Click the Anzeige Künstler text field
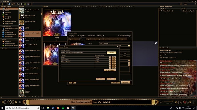197x110 pixels. pyautogui.click(x=83, y=52)
